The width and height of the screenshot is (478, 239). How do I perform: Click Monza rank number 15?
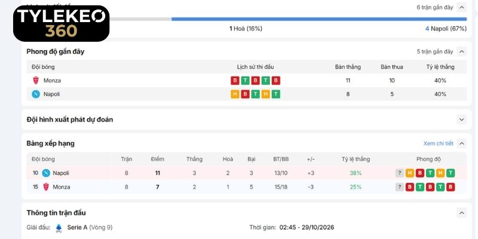35,186
